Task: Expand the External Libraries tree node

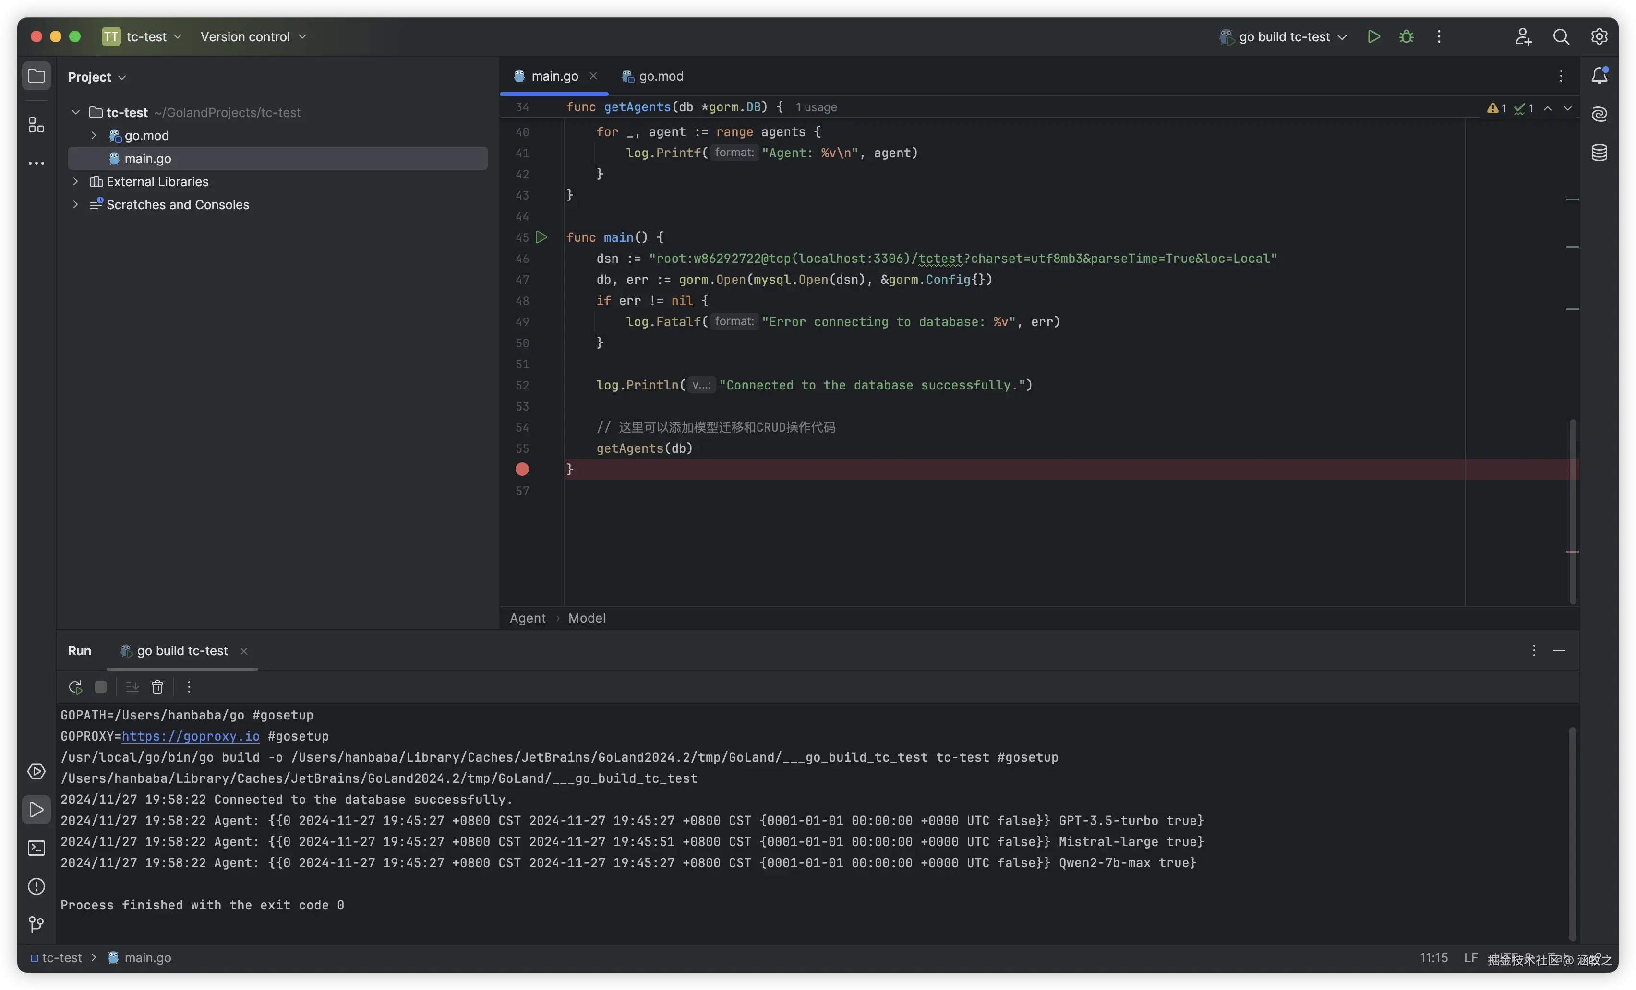Action: (x=76, y=181)
